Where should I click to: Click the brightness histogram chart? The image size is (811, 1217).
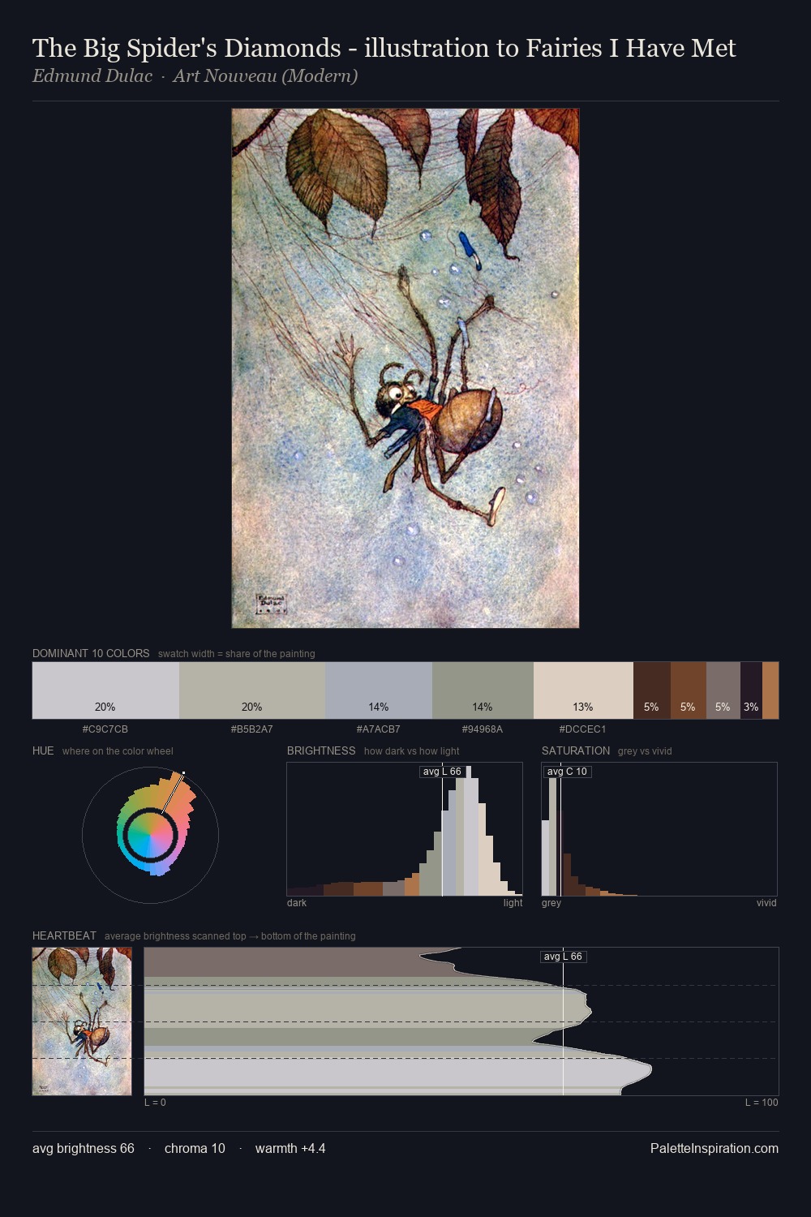pos(405,829)
